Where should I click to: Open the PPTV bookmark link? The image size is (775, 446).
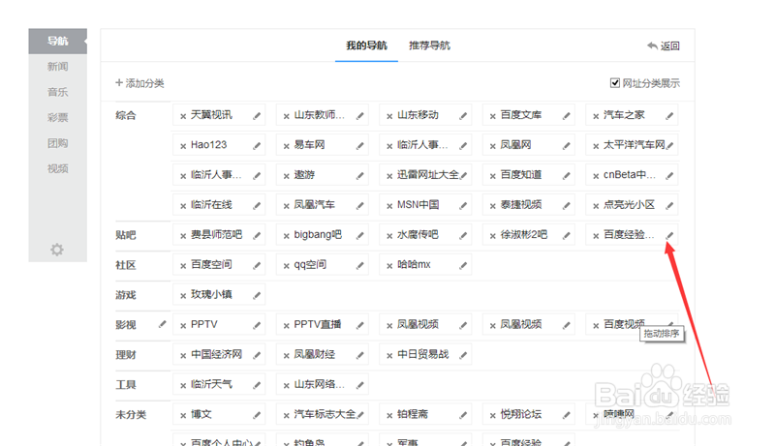204,324
